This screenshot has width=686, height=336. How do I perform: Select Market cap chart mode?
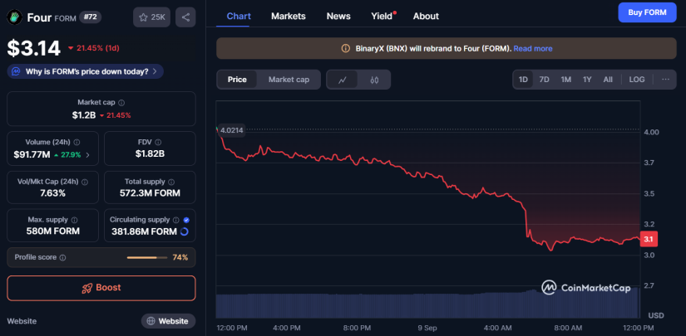click(289, 80)
